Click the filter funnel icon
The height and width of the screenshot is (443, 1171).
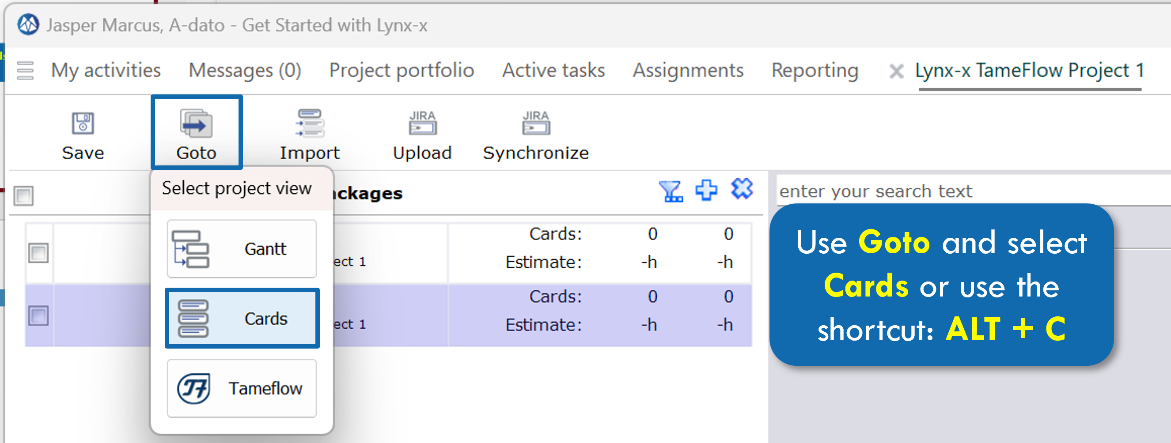pos(671,191)
